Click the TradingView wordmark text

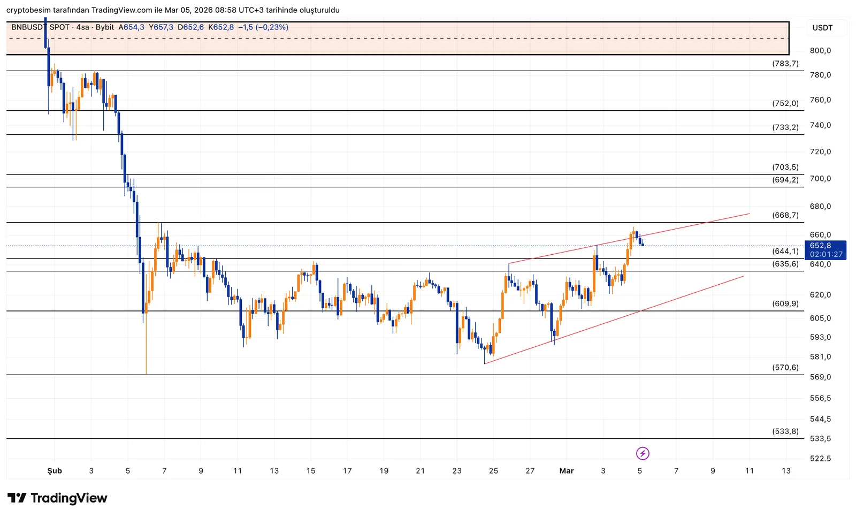pyautogui.click(x=68, y=498)
